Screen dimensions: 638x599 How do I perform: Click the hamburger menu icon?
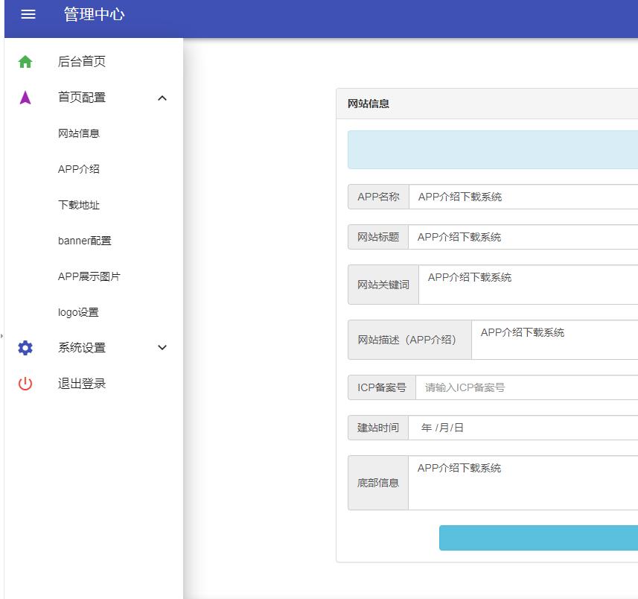pos(28,14)
